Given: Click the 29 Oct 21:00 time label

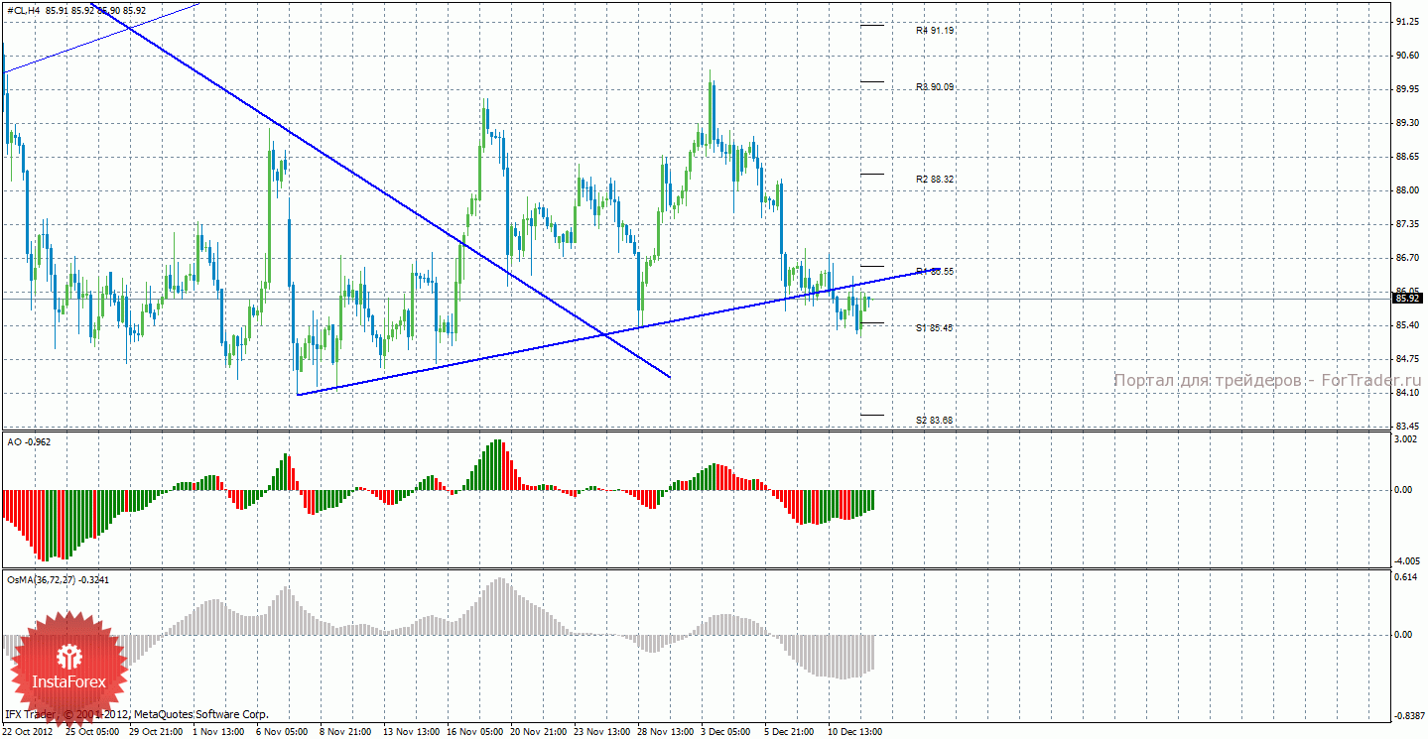Looking at the screenshot, I should [157, 731].
